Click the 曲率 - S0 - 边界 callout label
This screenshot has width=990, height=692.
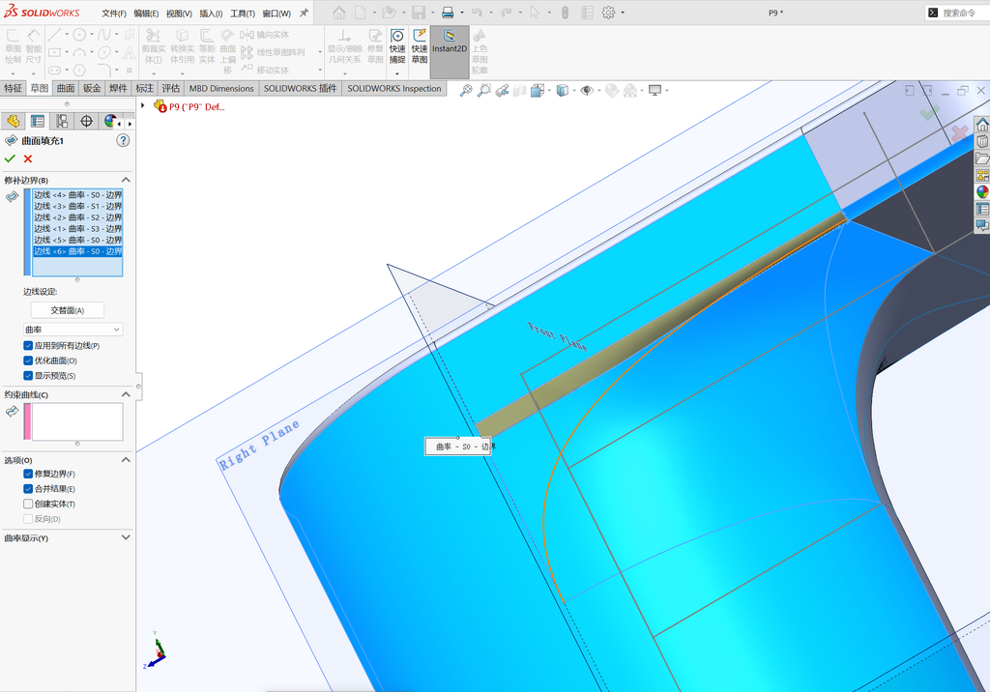457,447
